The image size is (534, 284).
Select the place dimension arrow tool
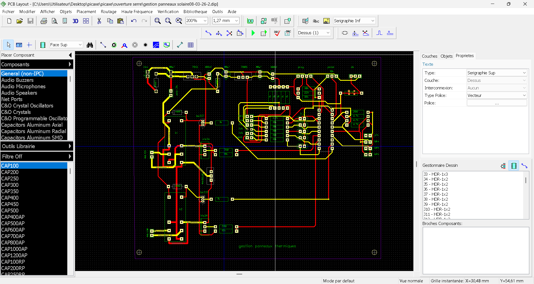click(x=180, y=45)
